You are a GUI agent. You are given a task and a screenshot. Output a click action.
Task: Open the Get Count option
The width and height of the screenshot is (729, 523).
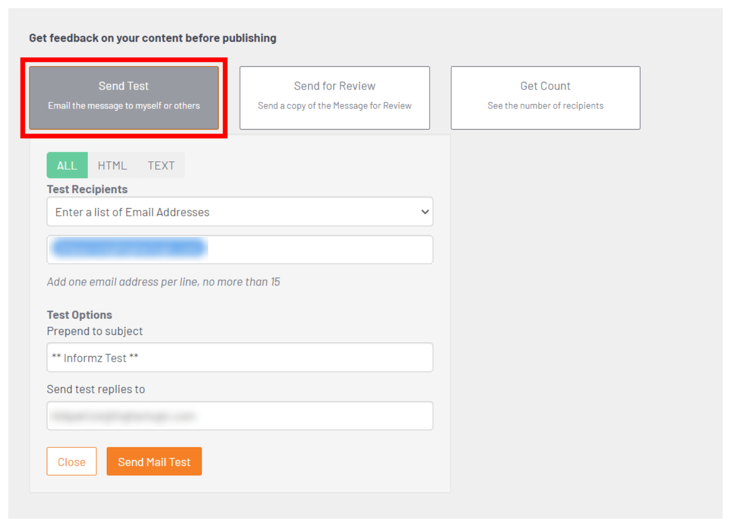coord(545,98)
